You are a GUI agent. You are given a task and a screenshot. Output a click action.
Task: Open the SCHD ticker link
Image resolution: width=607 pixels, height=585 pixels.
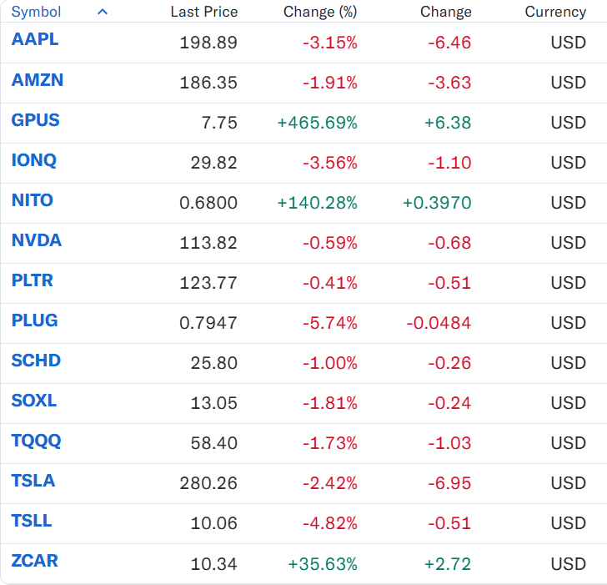pos(36,361)
